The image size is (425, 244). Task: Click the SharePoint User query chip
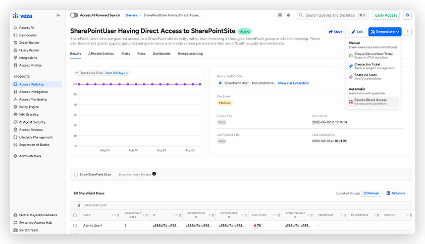coord(233,83)
